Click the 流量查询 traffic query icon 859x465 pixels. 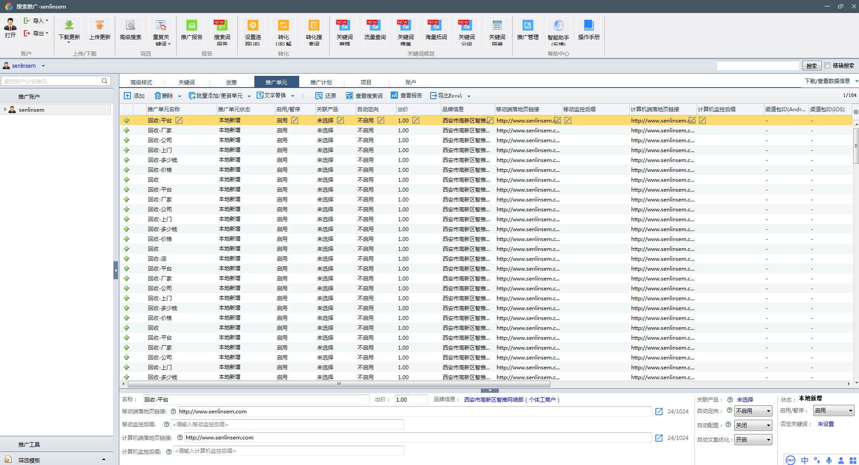tap(375, 26)
